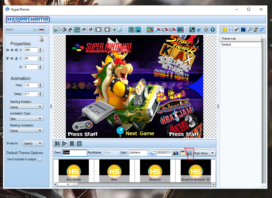Click the camera screenshot icon
This screenshot has width=272, height=198.
tap(176, 153)
